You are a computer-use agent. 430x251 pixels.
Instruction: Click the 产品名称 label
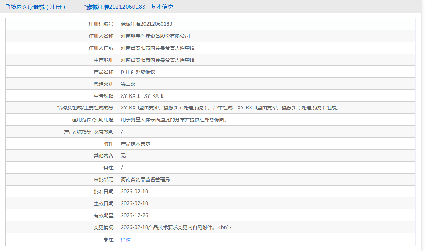pos(103,72)
